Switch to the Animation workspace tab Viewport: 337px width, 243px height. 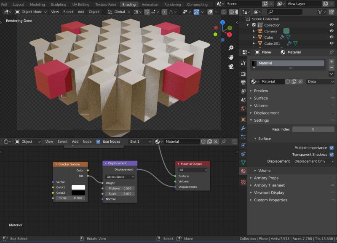[x=150, y=5]
